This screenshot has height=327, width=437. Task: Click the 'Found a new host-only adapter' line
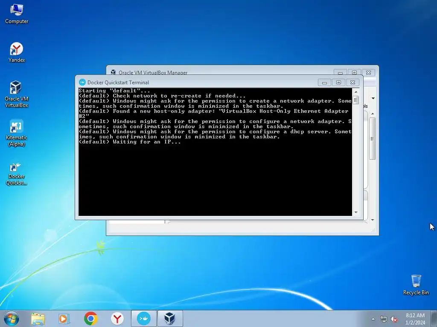click(214, 113)
